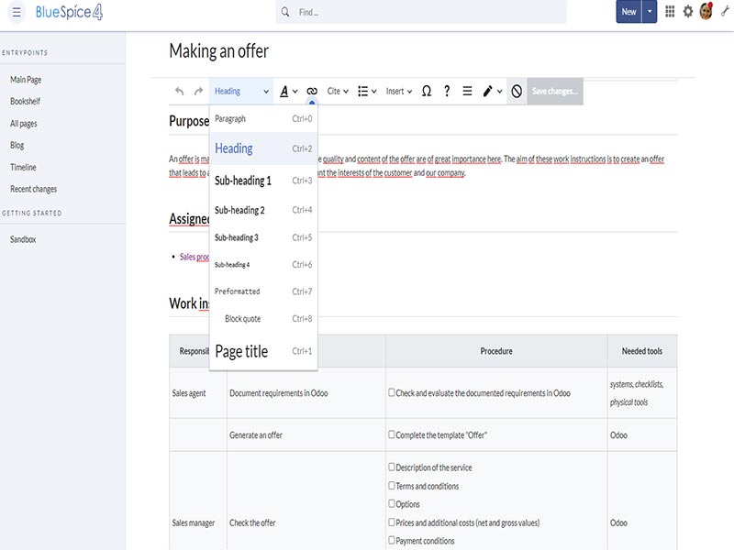Click the undo arrow in editor toolbar

pos(179,92)
